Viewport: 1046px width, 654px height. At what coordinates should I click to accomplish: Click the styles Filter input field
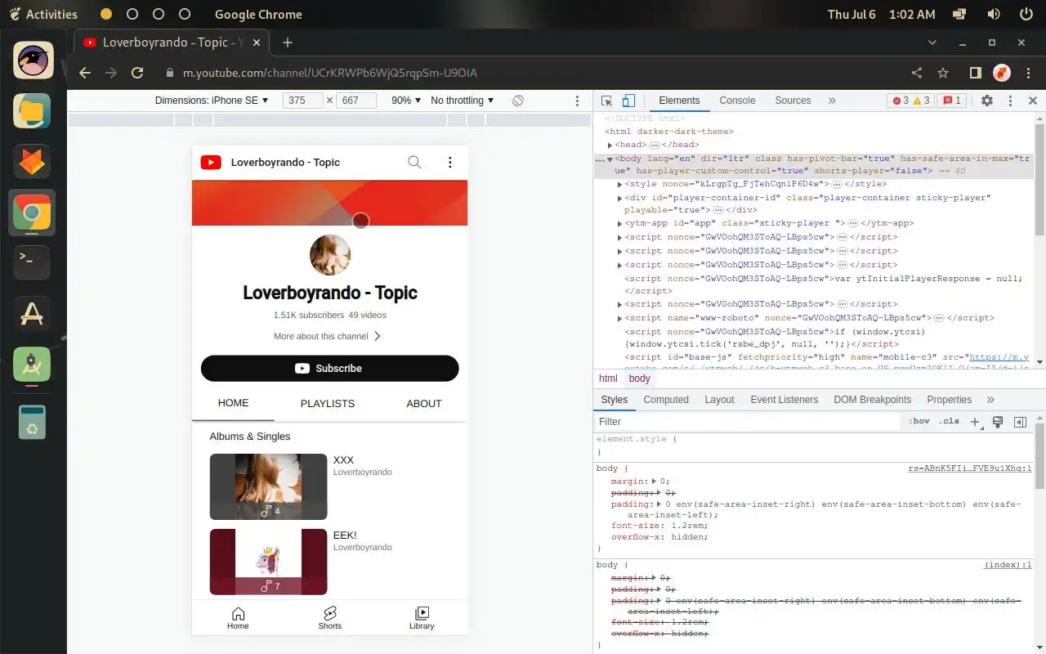748,422
